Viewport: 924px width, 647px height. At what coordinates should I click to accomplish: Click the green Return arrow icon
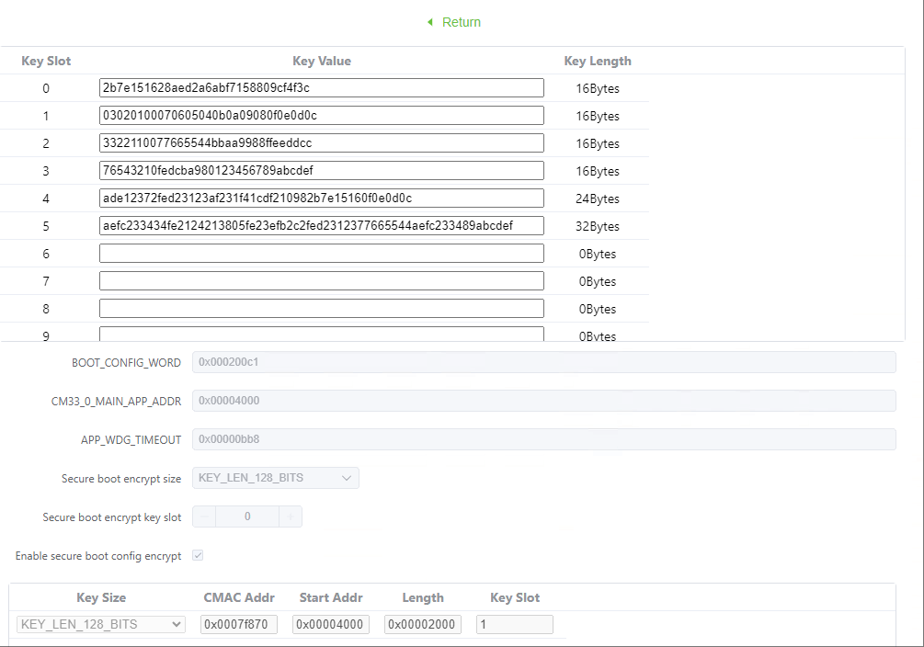tap(429, 22)
